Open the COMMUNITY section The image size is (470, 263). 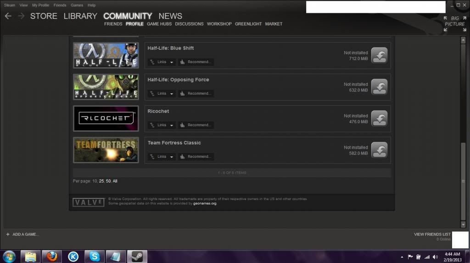[128, 16]
